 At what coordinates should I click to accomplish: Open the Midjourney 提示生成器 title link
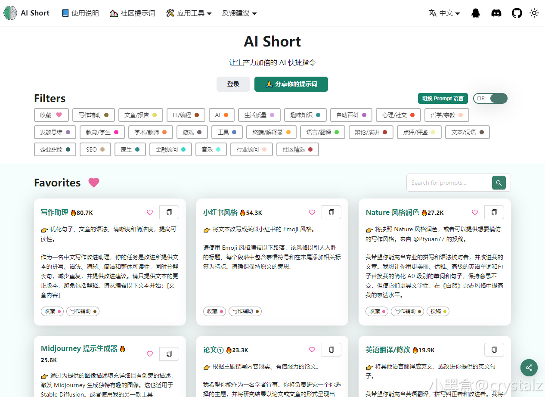(x=79, y=349)
